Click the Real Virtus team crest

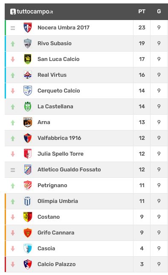(x=28, y=75)
